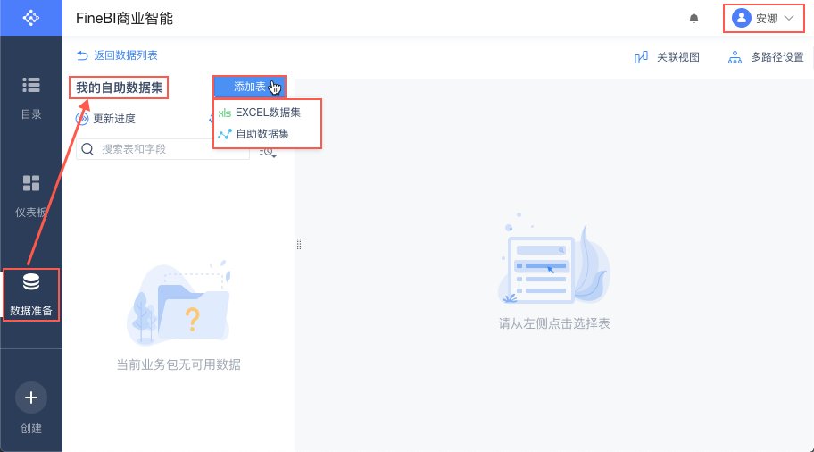Click the 安娜 user avatar icon
Viewport: 814px width, 452px height.
click(742, 18)
